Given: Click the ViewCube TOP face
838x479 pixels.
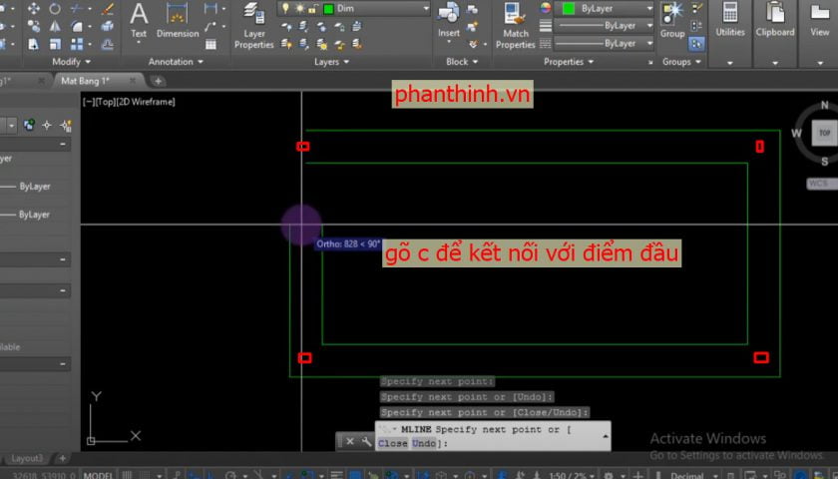Looking at the screenshot, I should click(x=824, y=133).
